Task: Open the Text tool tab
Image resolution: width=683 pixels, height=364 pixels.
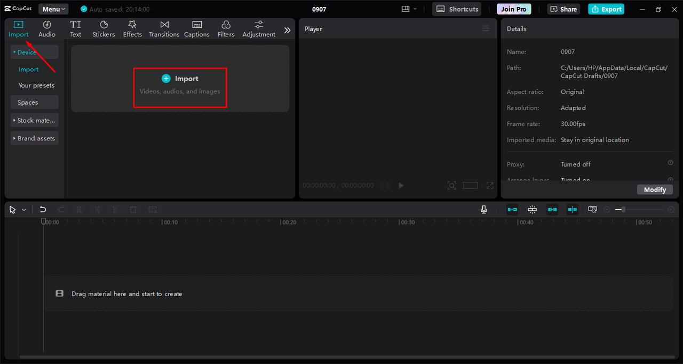Action: point(76,29)
